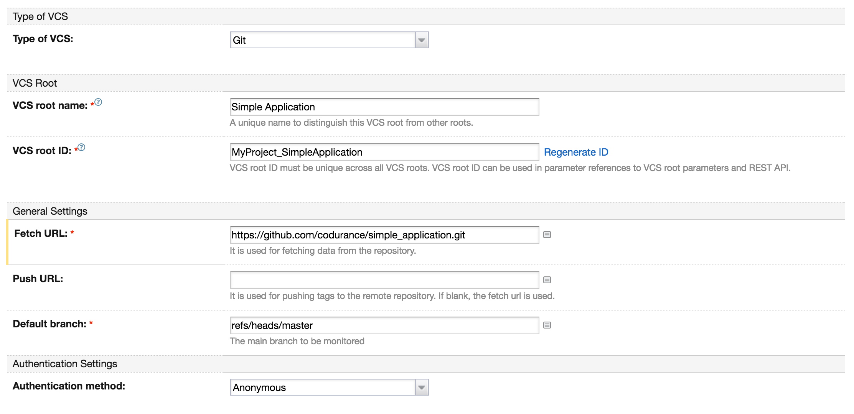Click hint 'It is used for pushing tags'

tap(392, 296)
